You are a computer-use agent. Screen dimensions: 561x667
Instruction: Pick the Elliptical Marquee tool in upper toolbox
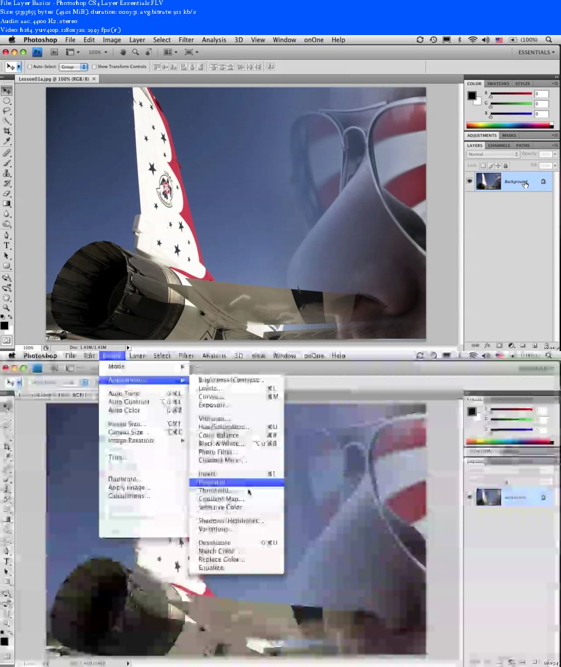click(7, 101)
